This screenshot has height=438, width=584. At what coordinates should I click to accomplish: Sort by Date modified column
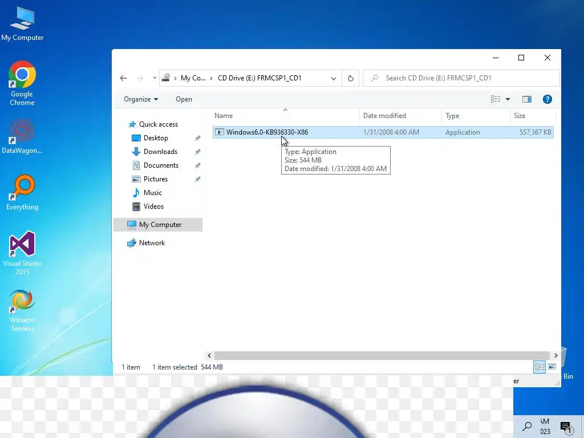400,116
